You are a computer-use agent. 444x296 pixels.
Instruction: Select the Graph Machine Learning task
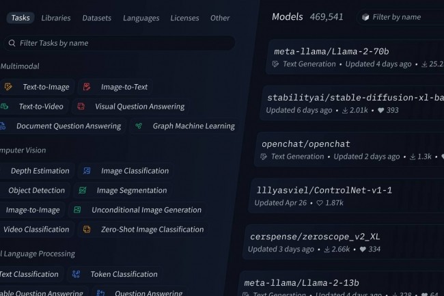(185, 126)
